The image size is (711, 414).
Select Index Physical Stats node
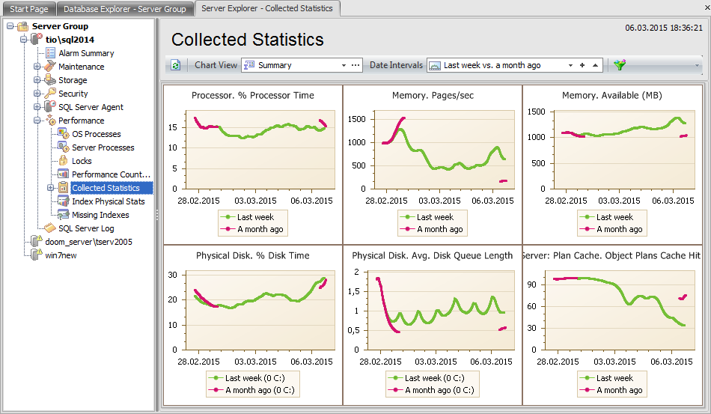pyautogui.click(x=108, y=201)
